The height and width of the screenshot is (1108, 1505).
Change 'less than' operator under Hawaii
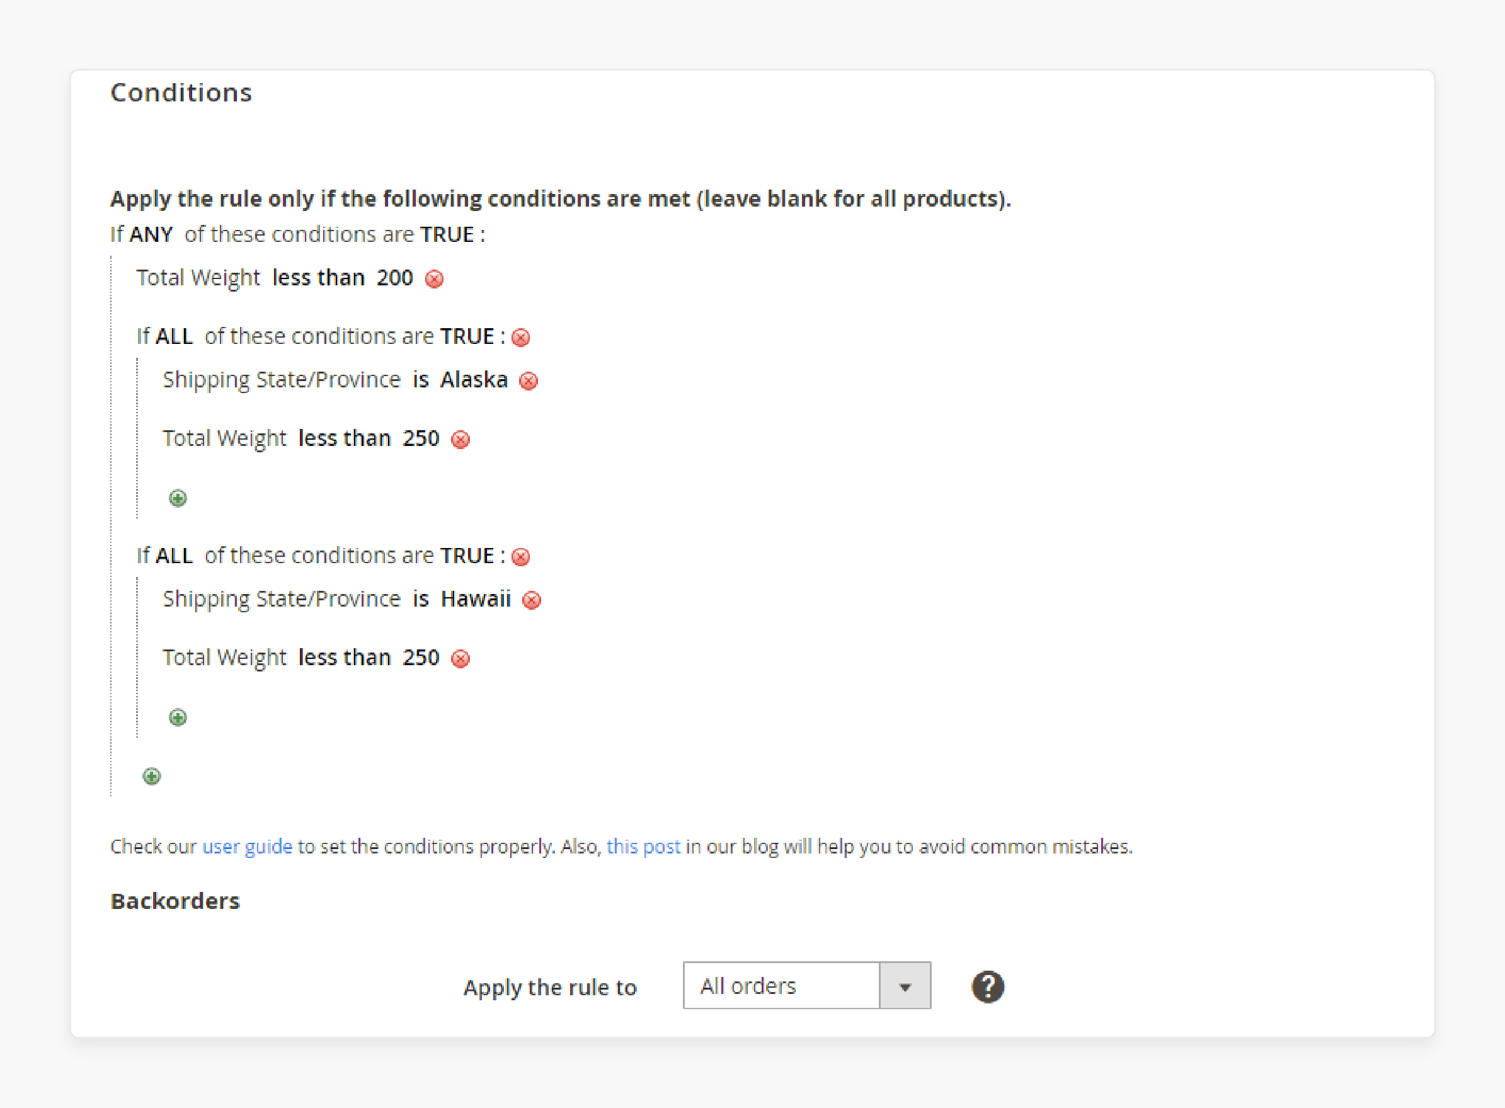(x=344, y=657)
